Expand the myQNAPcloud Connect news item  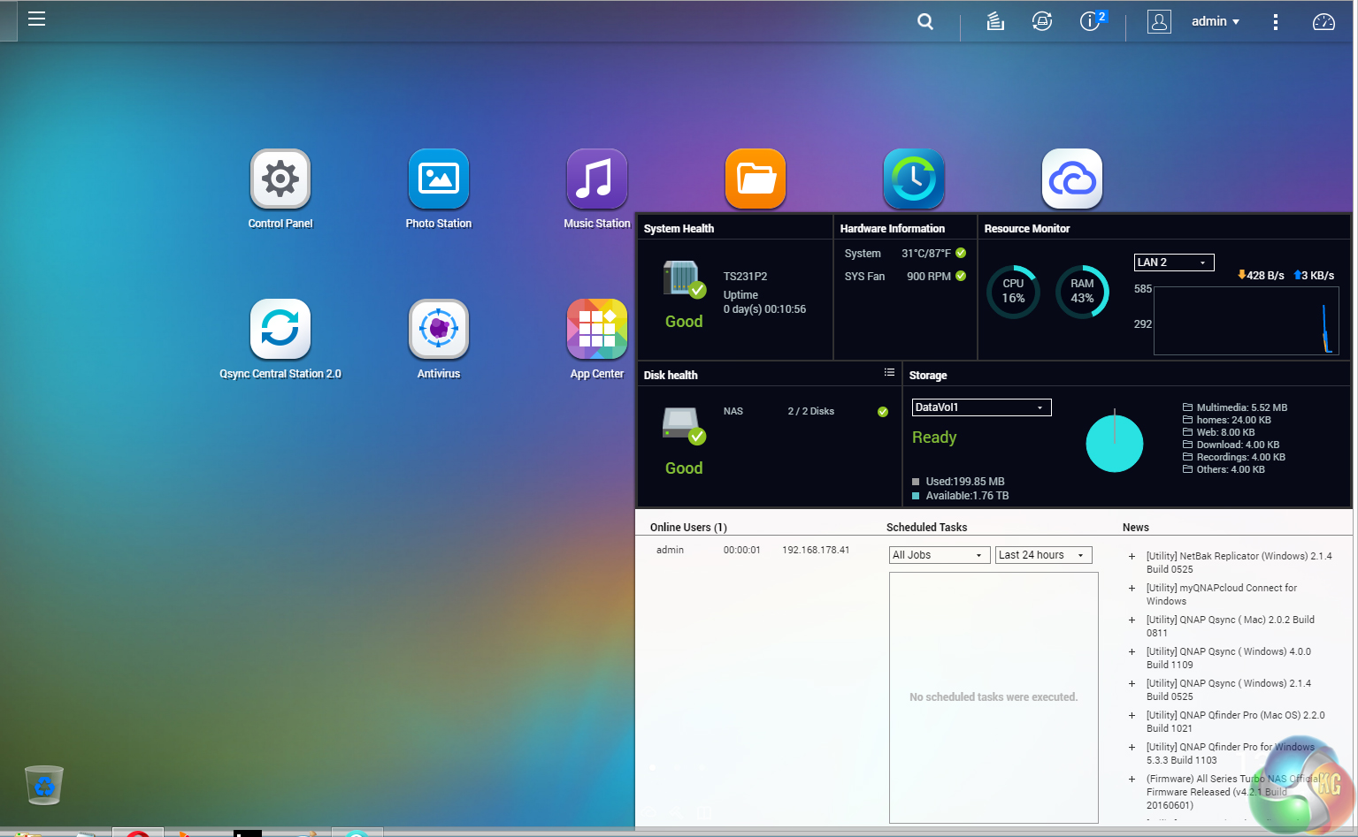(x=1132, y=589)
